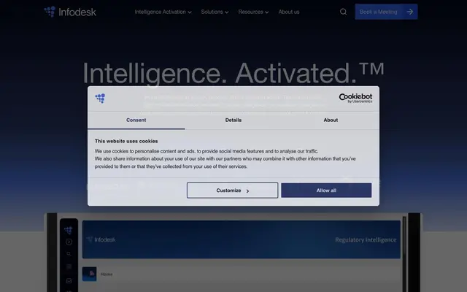
Task: Click the Customize button
Action: click(232, 191)
